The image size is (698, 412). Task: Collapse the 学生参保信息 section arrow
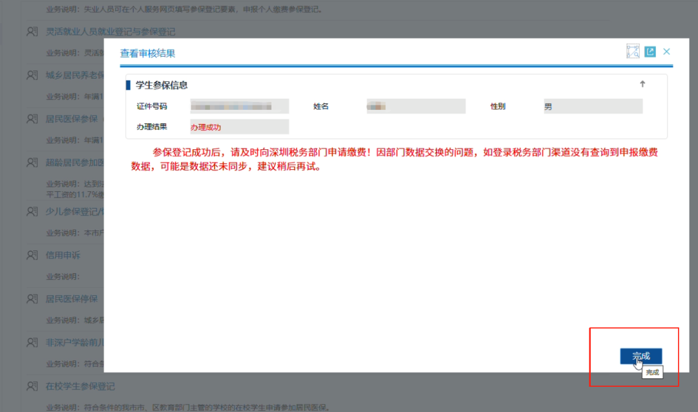tap(642, 84)
